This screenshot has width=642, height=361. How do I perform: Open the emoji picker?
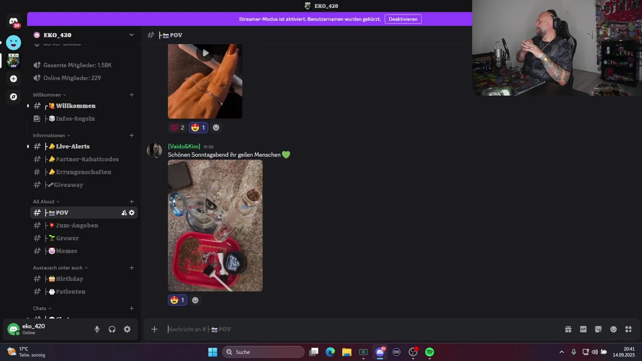[x=613, y=329]
